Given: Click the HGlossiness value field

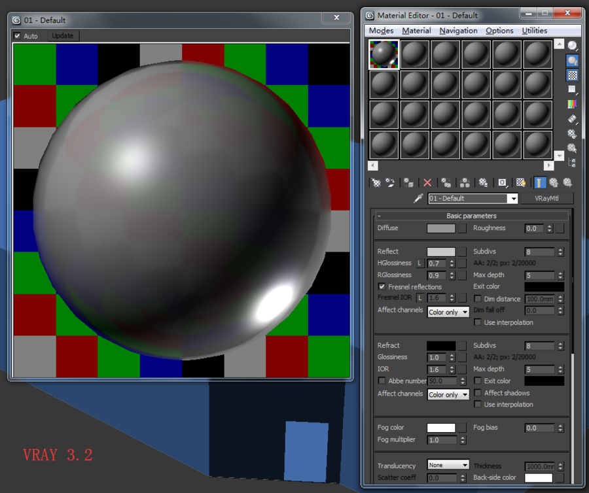Looking at the screenshot, I should tap(437, 263).
